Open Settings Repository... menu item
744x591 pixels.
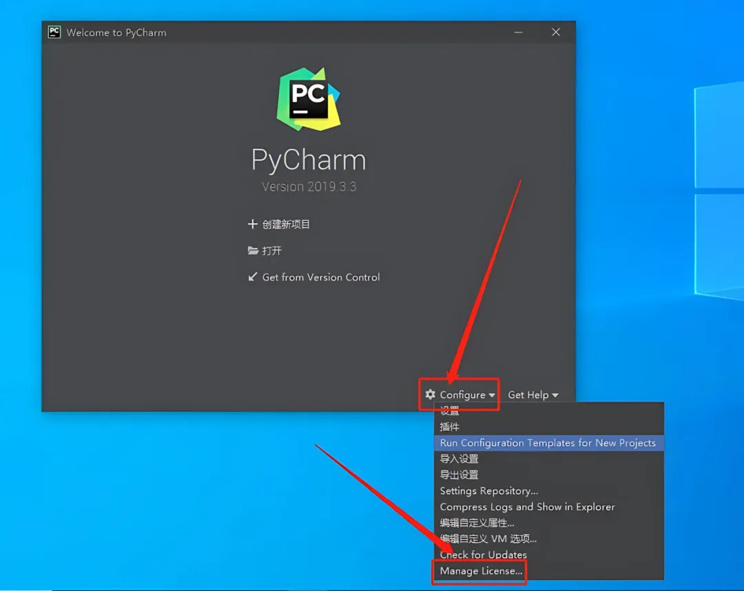(549, 491)
